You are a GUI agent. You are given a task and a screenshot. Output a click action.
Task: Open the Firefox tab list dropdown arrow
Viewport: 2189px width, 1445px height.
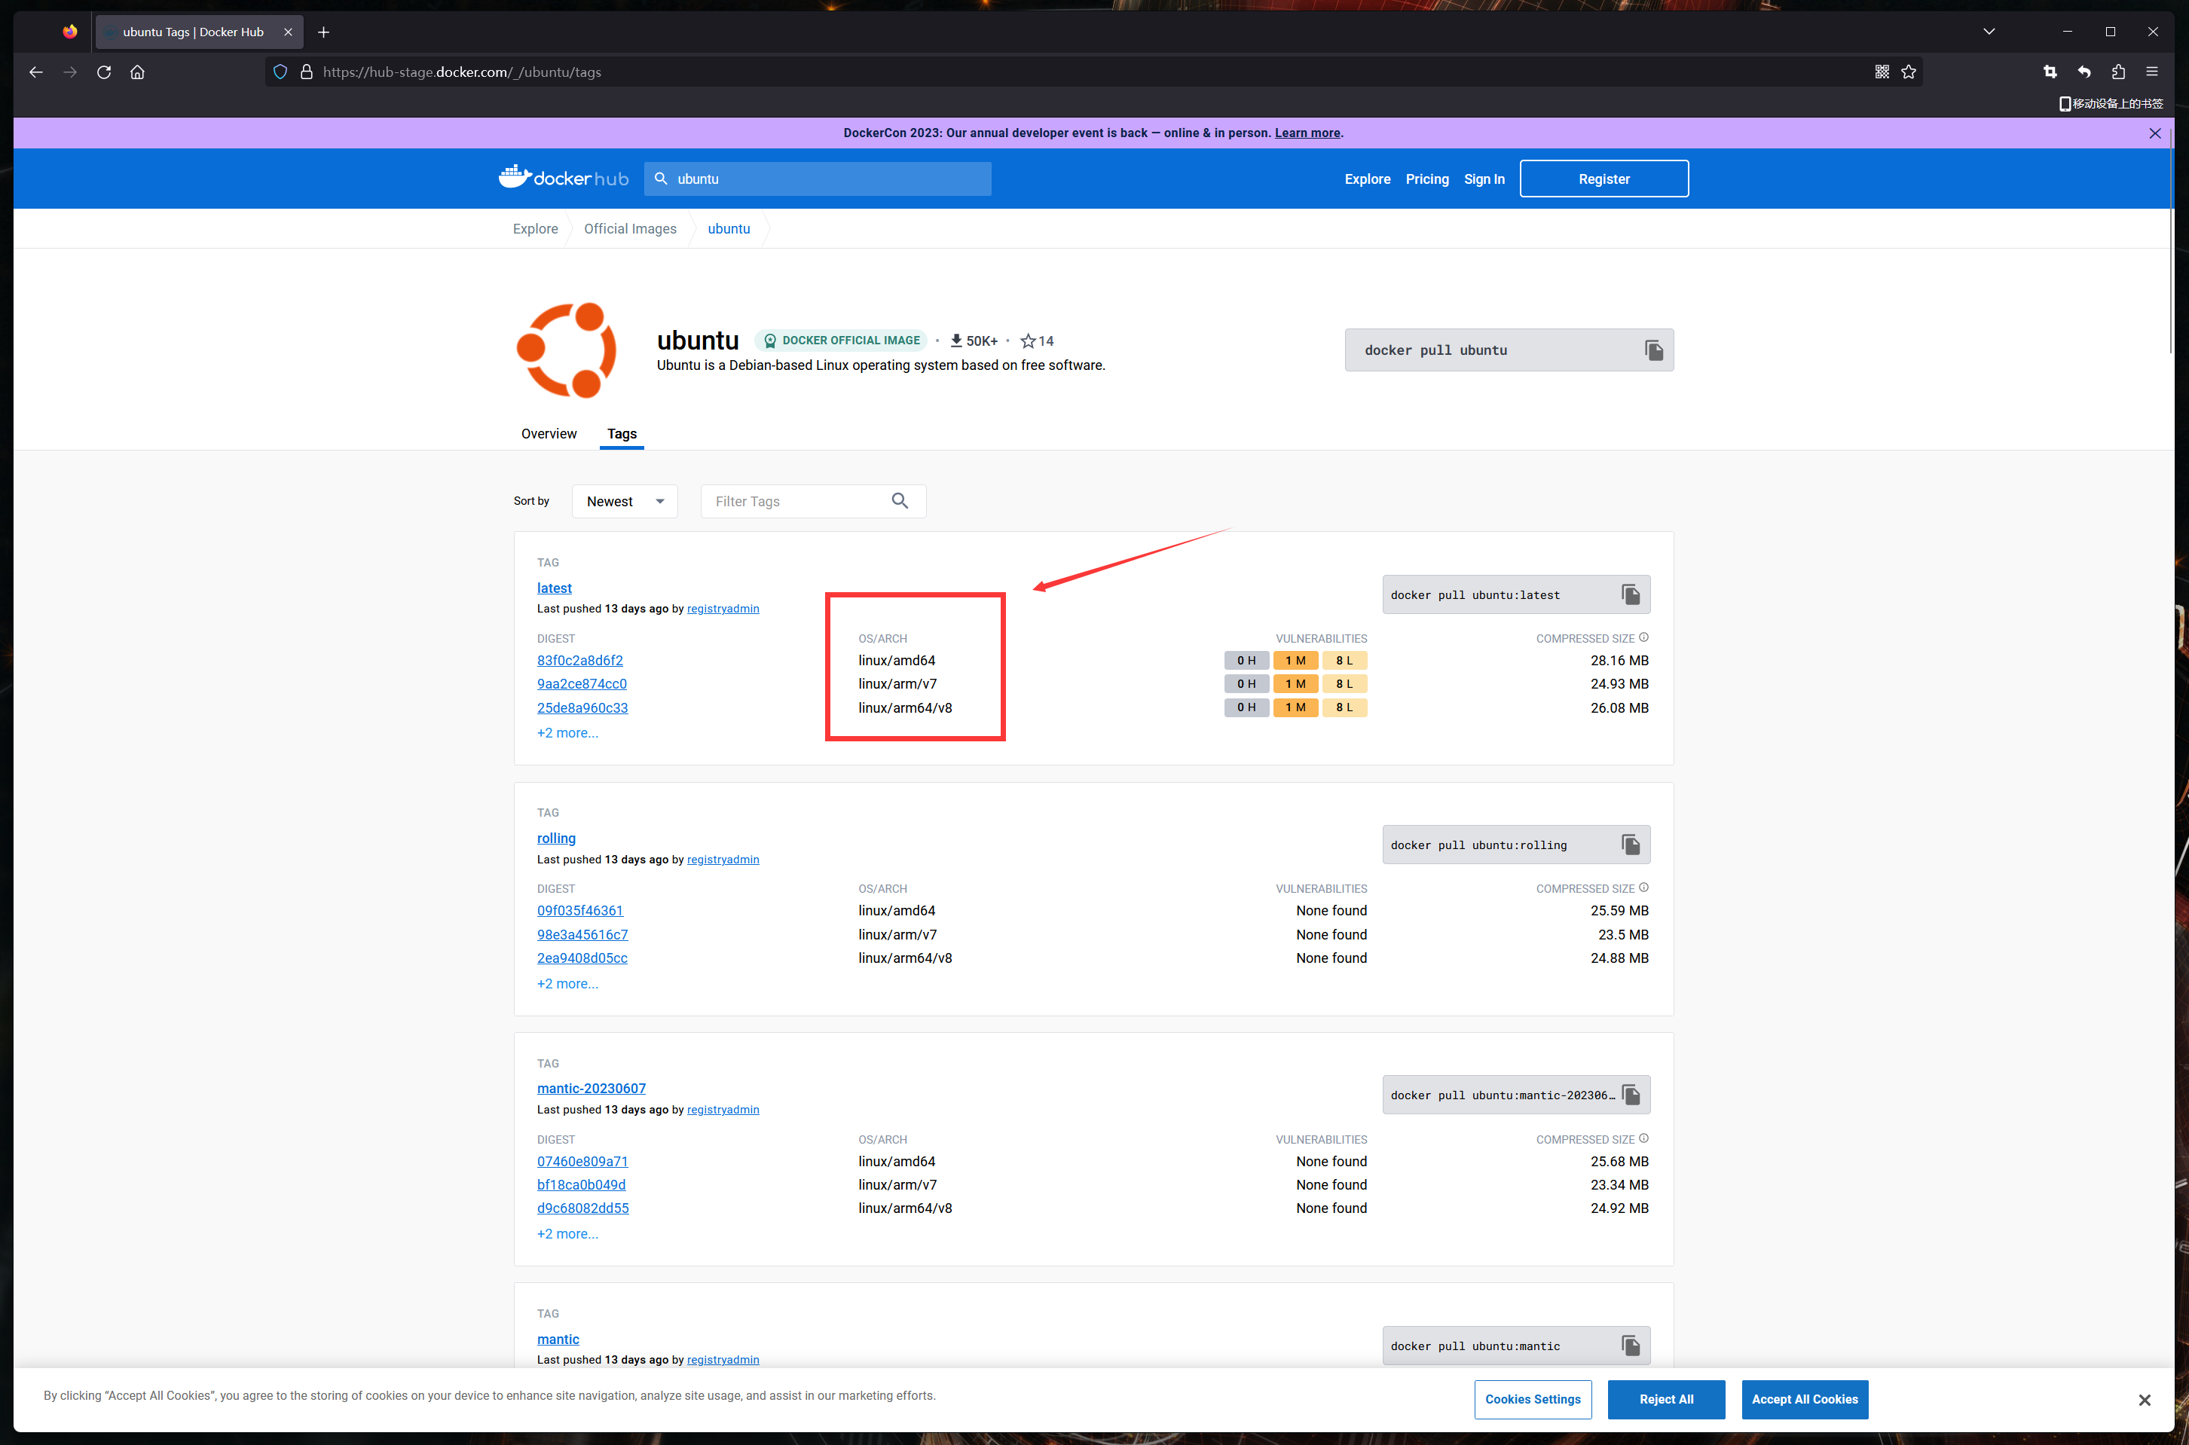(x=1989, y=32)
